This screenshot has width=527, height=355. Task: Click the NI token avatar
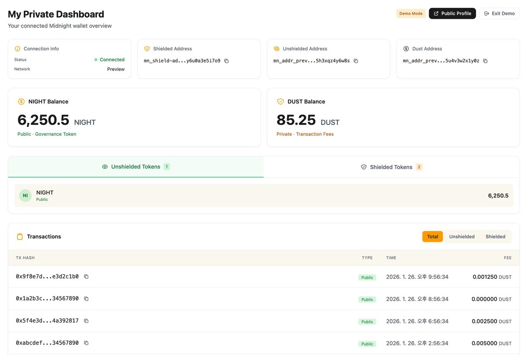[x=25, y=196]
